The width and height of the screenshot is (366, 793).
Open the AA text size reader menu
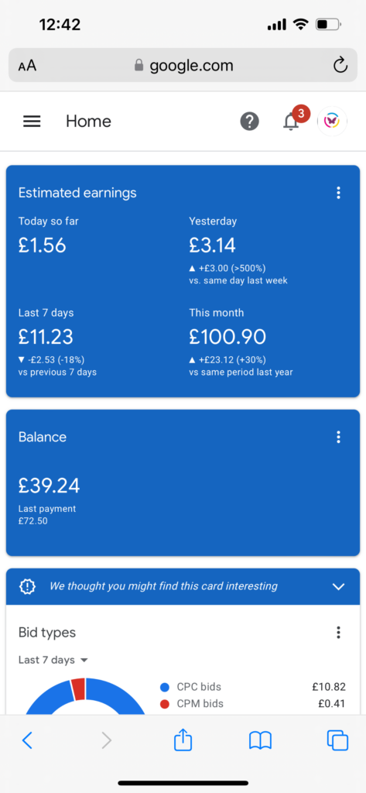coord(27,65)
